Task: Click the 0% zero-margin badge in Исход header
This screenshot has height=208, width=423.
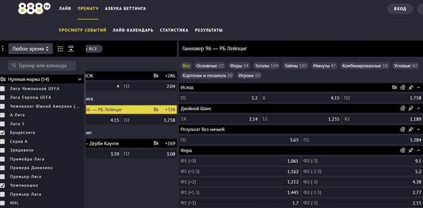Action: tap(395, 87)
